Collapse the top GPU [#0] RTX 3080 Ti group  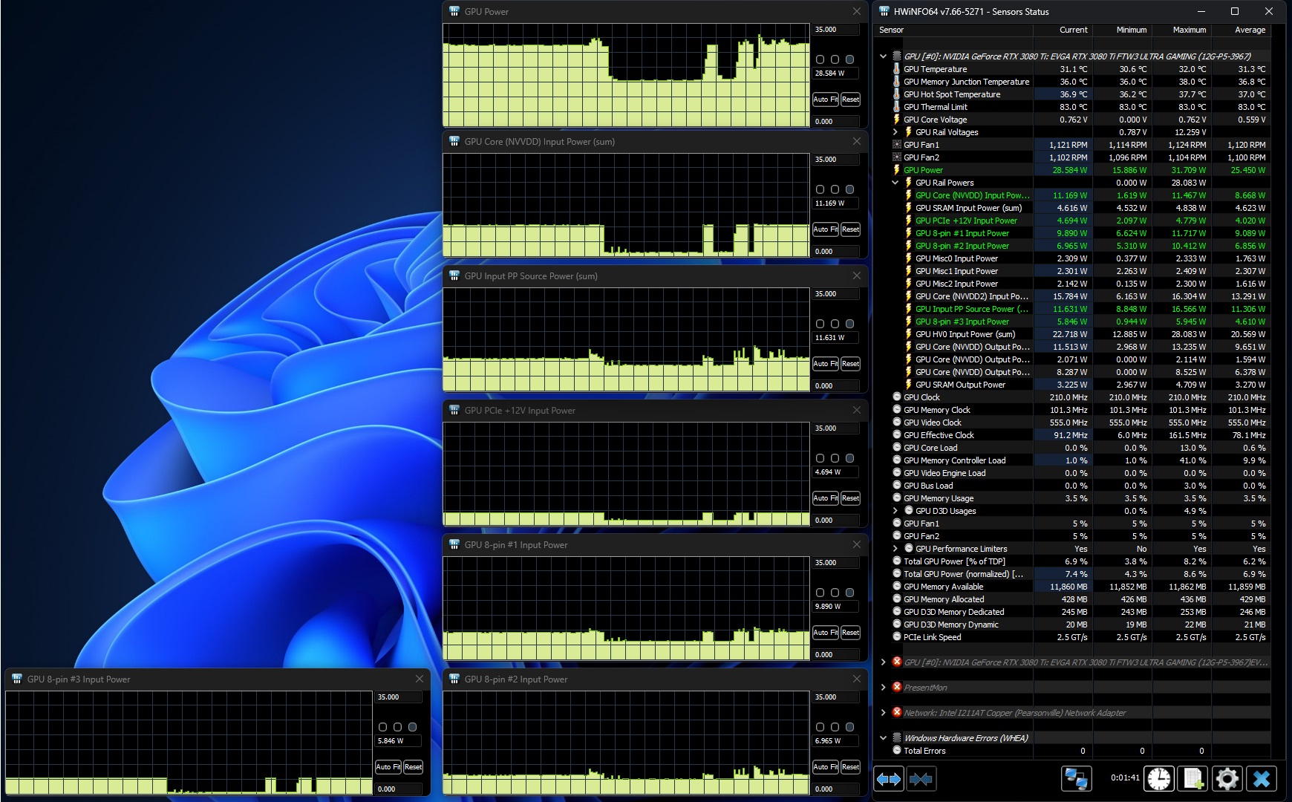[883, 56]
